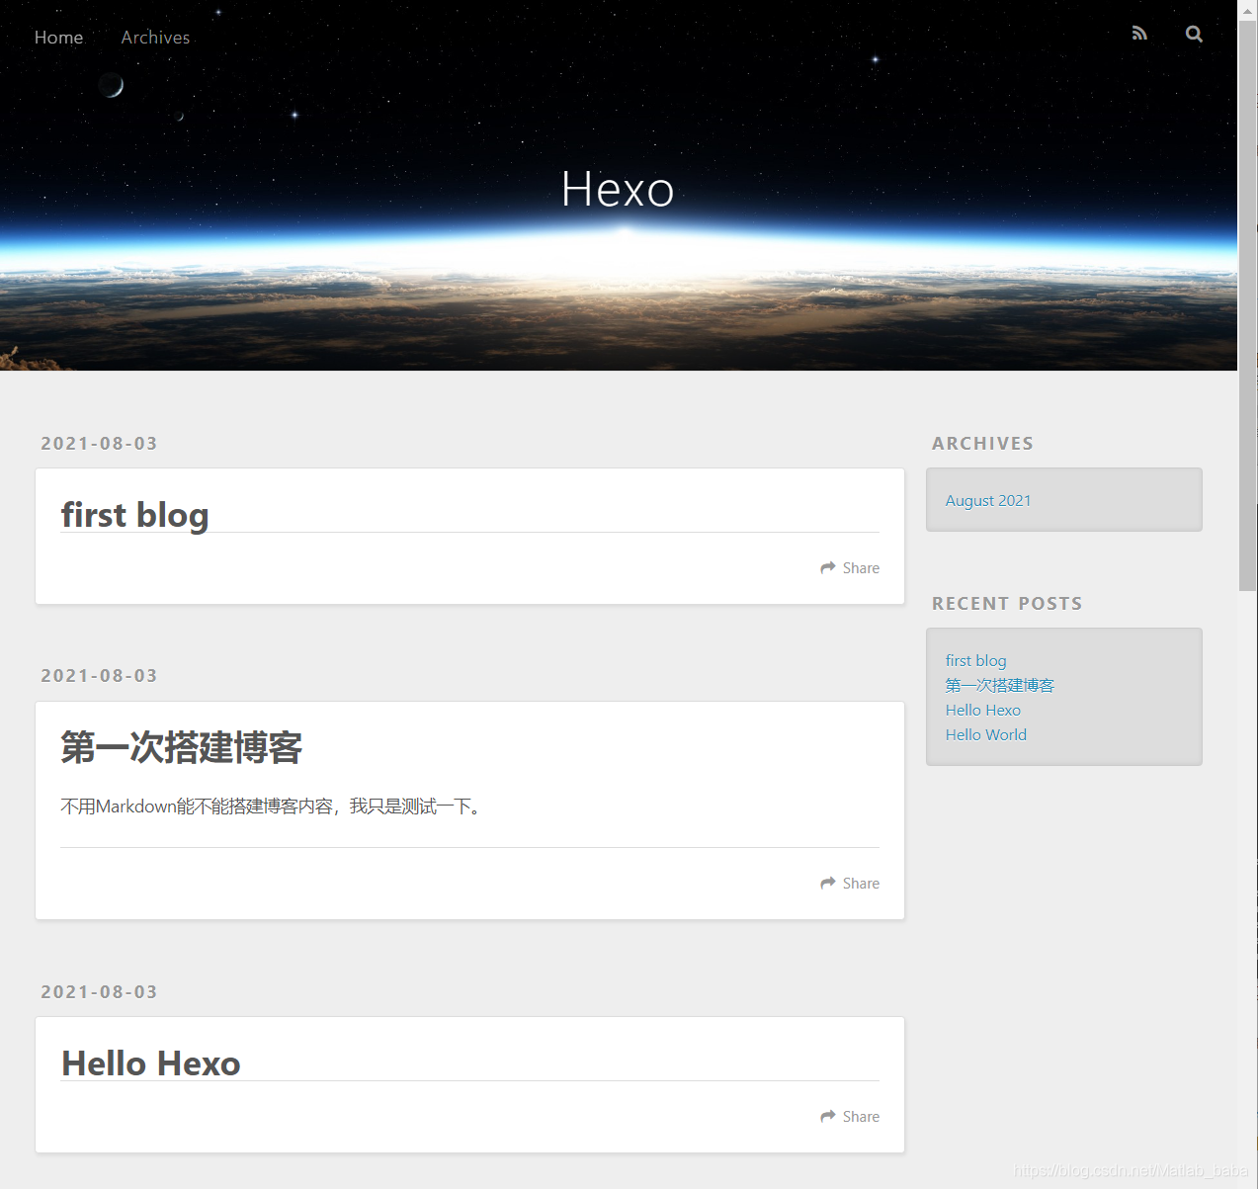Open the 'first blog' post title
The height and width of the screenshot is (1189, 1258).
coord(134,514)
